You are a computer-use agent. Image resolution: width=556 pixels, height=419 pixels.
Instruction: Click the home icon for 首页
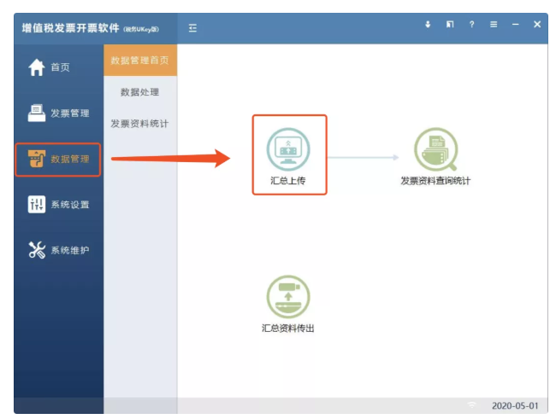(36, 67)
